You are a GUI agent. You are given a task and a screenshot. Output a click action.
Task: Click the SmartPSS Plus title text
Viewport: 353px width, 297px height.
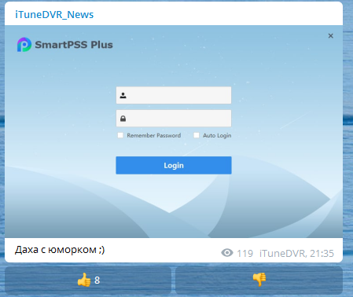[x=74, y=45]
